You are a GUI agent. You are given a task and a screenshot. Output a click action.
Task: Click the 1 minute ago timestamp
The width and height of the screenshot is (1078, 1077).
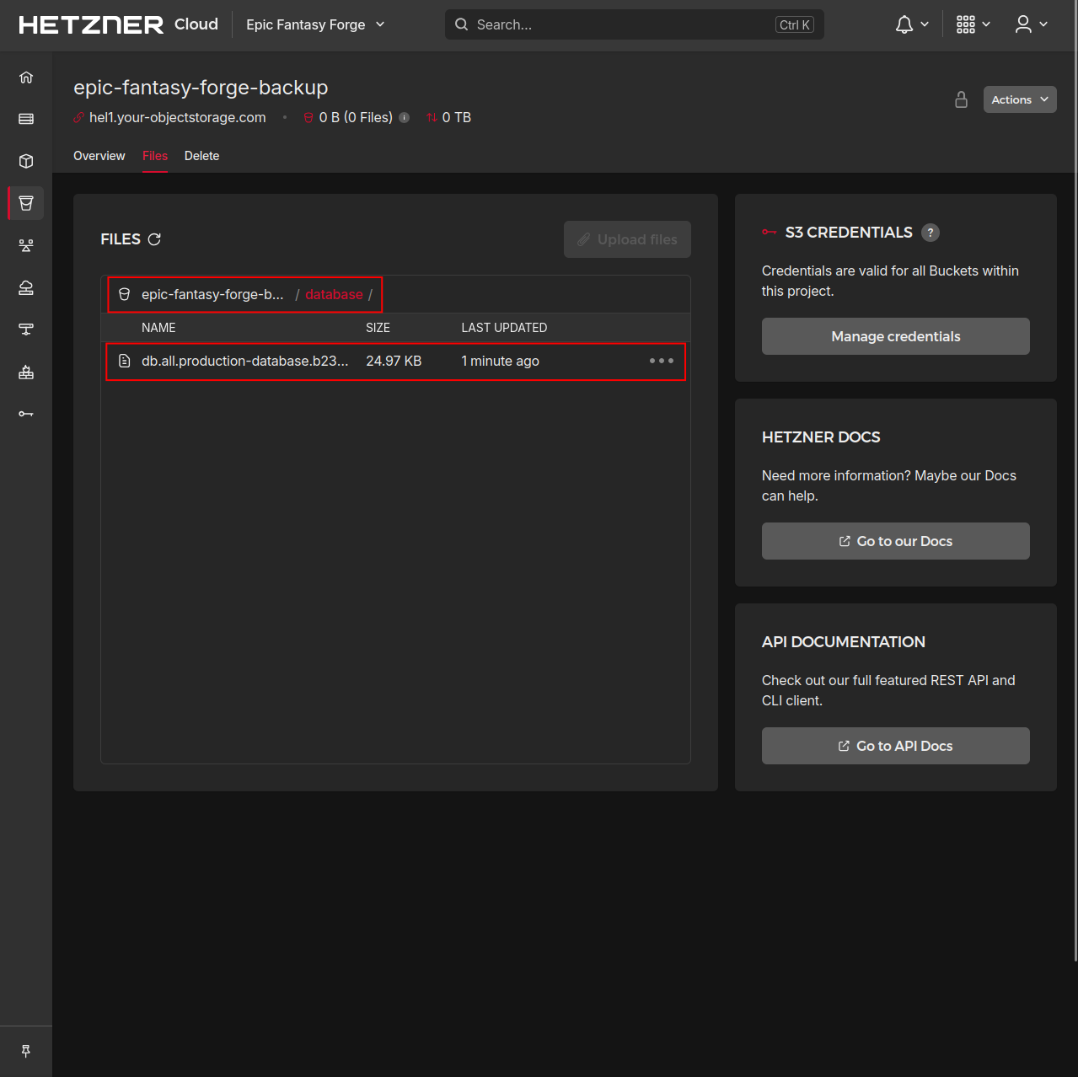[500, 361]
